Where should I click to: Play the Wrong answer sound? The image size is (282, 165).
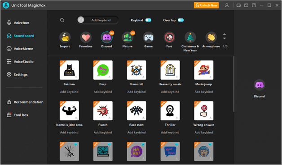204,111
